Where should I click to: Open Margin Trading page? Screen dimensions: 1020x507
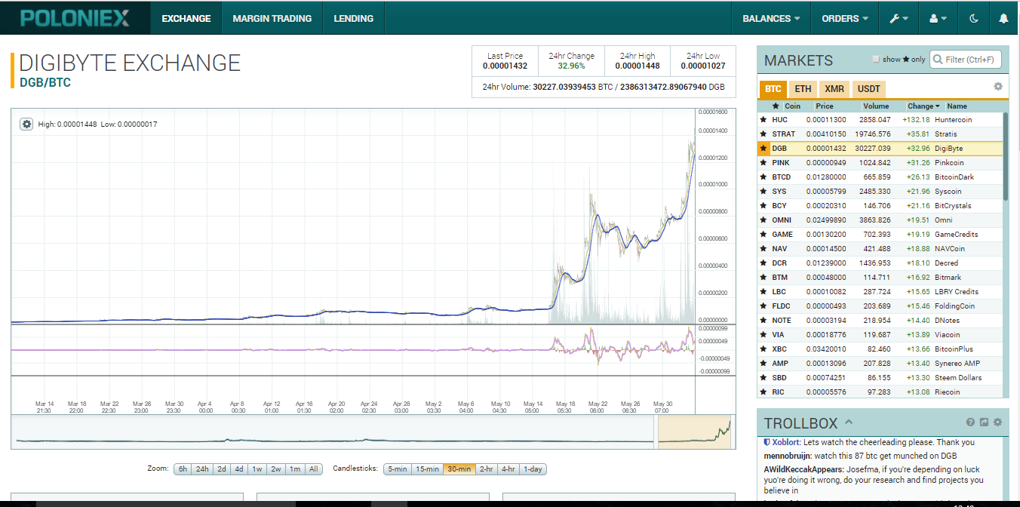[x=272, y=18]
